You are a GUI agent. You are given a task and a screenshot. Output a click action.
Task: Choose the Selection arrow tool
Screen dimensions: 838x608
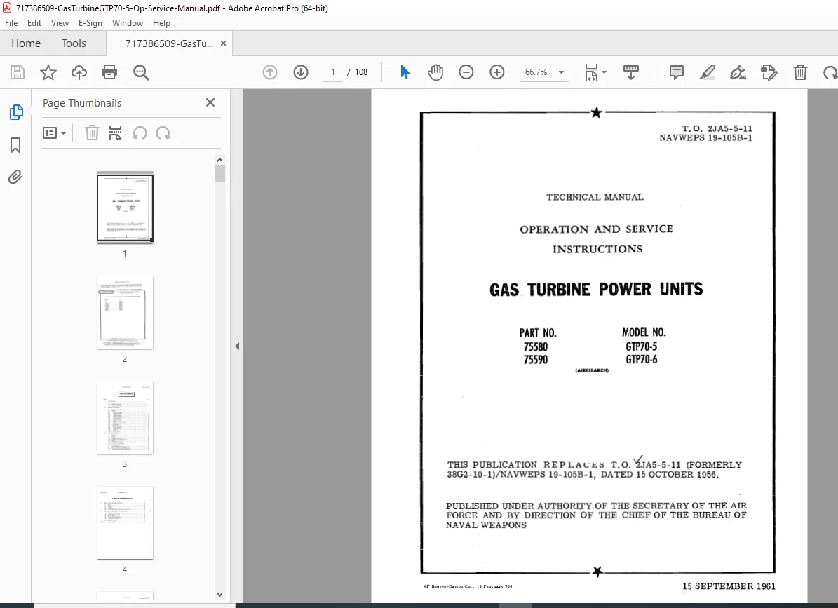pos(405,72)
